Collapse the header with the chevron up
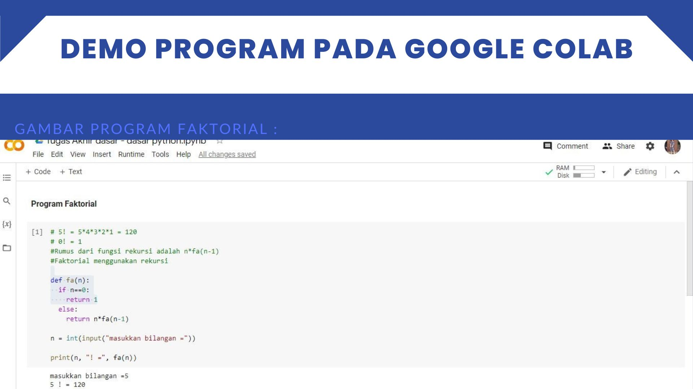The image size is (693, 389). (677, 172)
